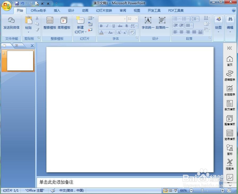This screenshot has height=194, width=238.
Task: Toggle align text left
Action: click(x=175, y=32)
